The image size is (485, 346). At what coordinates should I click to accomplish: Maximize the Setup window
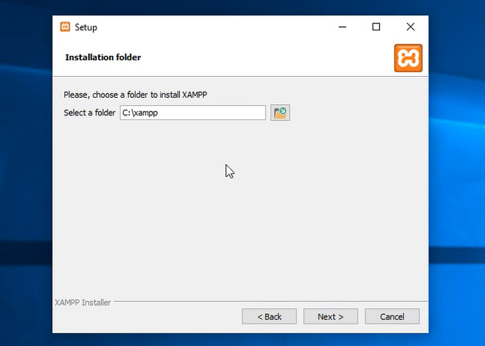[x=376, y=27]
